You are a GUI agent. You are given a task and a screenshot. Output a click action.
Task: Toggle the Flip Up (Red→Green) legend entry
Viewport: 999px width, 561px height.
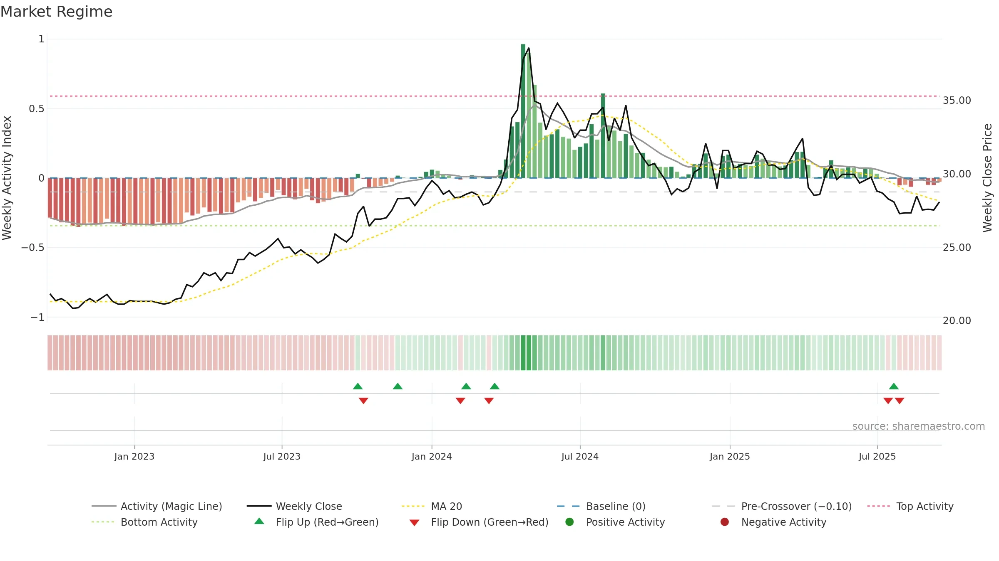click(316, 522)
